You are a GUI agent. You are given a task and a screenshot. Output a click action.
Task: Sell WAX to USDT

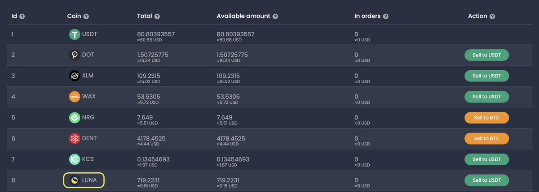click(486, 97)
